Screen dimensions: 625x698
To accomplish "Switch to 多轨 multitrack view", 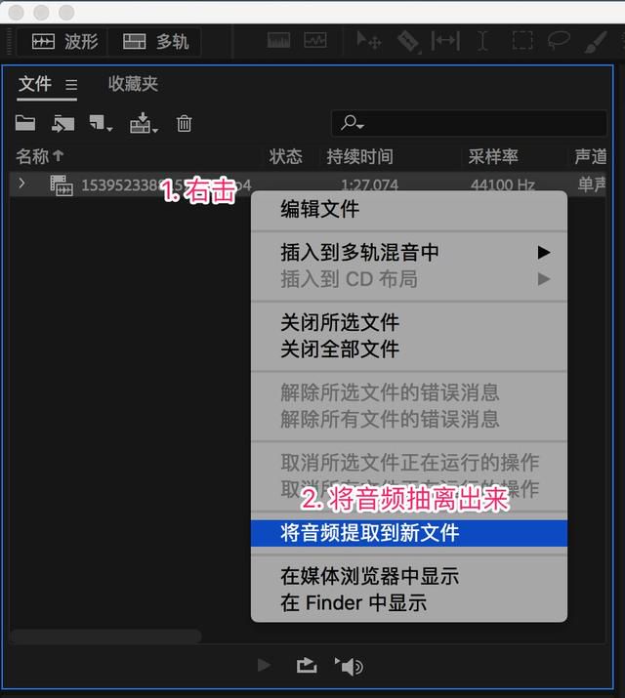I will pos(155,42).
